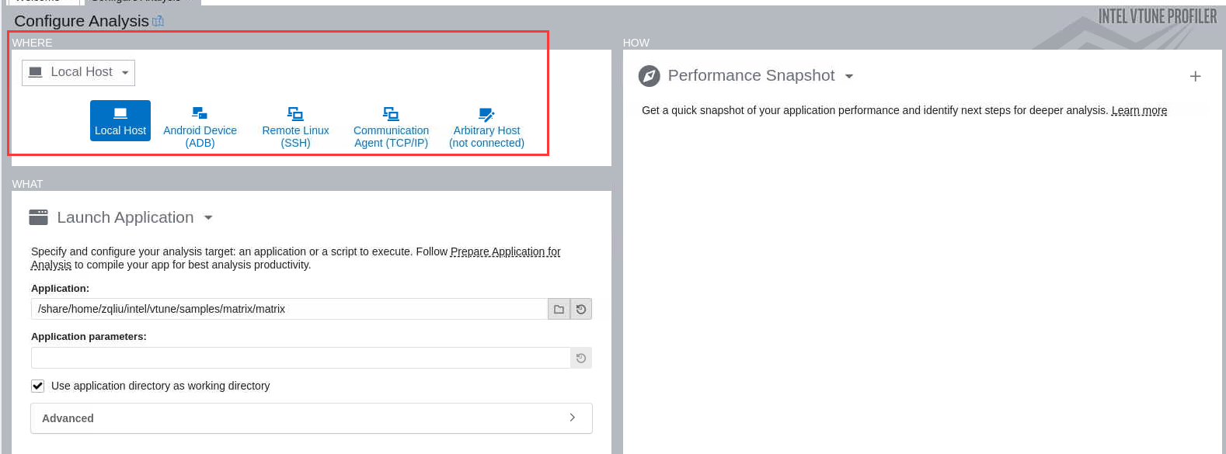Click the Application parameters input field
The width and height of the screenshot is (1226, 454).
click(x=301, y=358)
